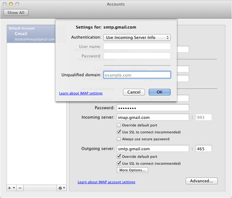Edit the Incoming server field

tap(153, 117)
